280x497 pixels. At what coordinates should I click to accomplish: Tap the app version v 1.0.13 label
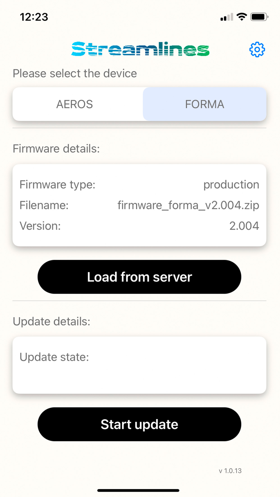[x=230, y=471]
